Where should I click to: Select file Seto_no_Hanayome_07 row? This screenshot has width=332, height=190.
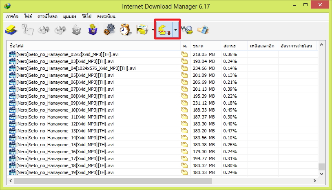tap(163, 89)
